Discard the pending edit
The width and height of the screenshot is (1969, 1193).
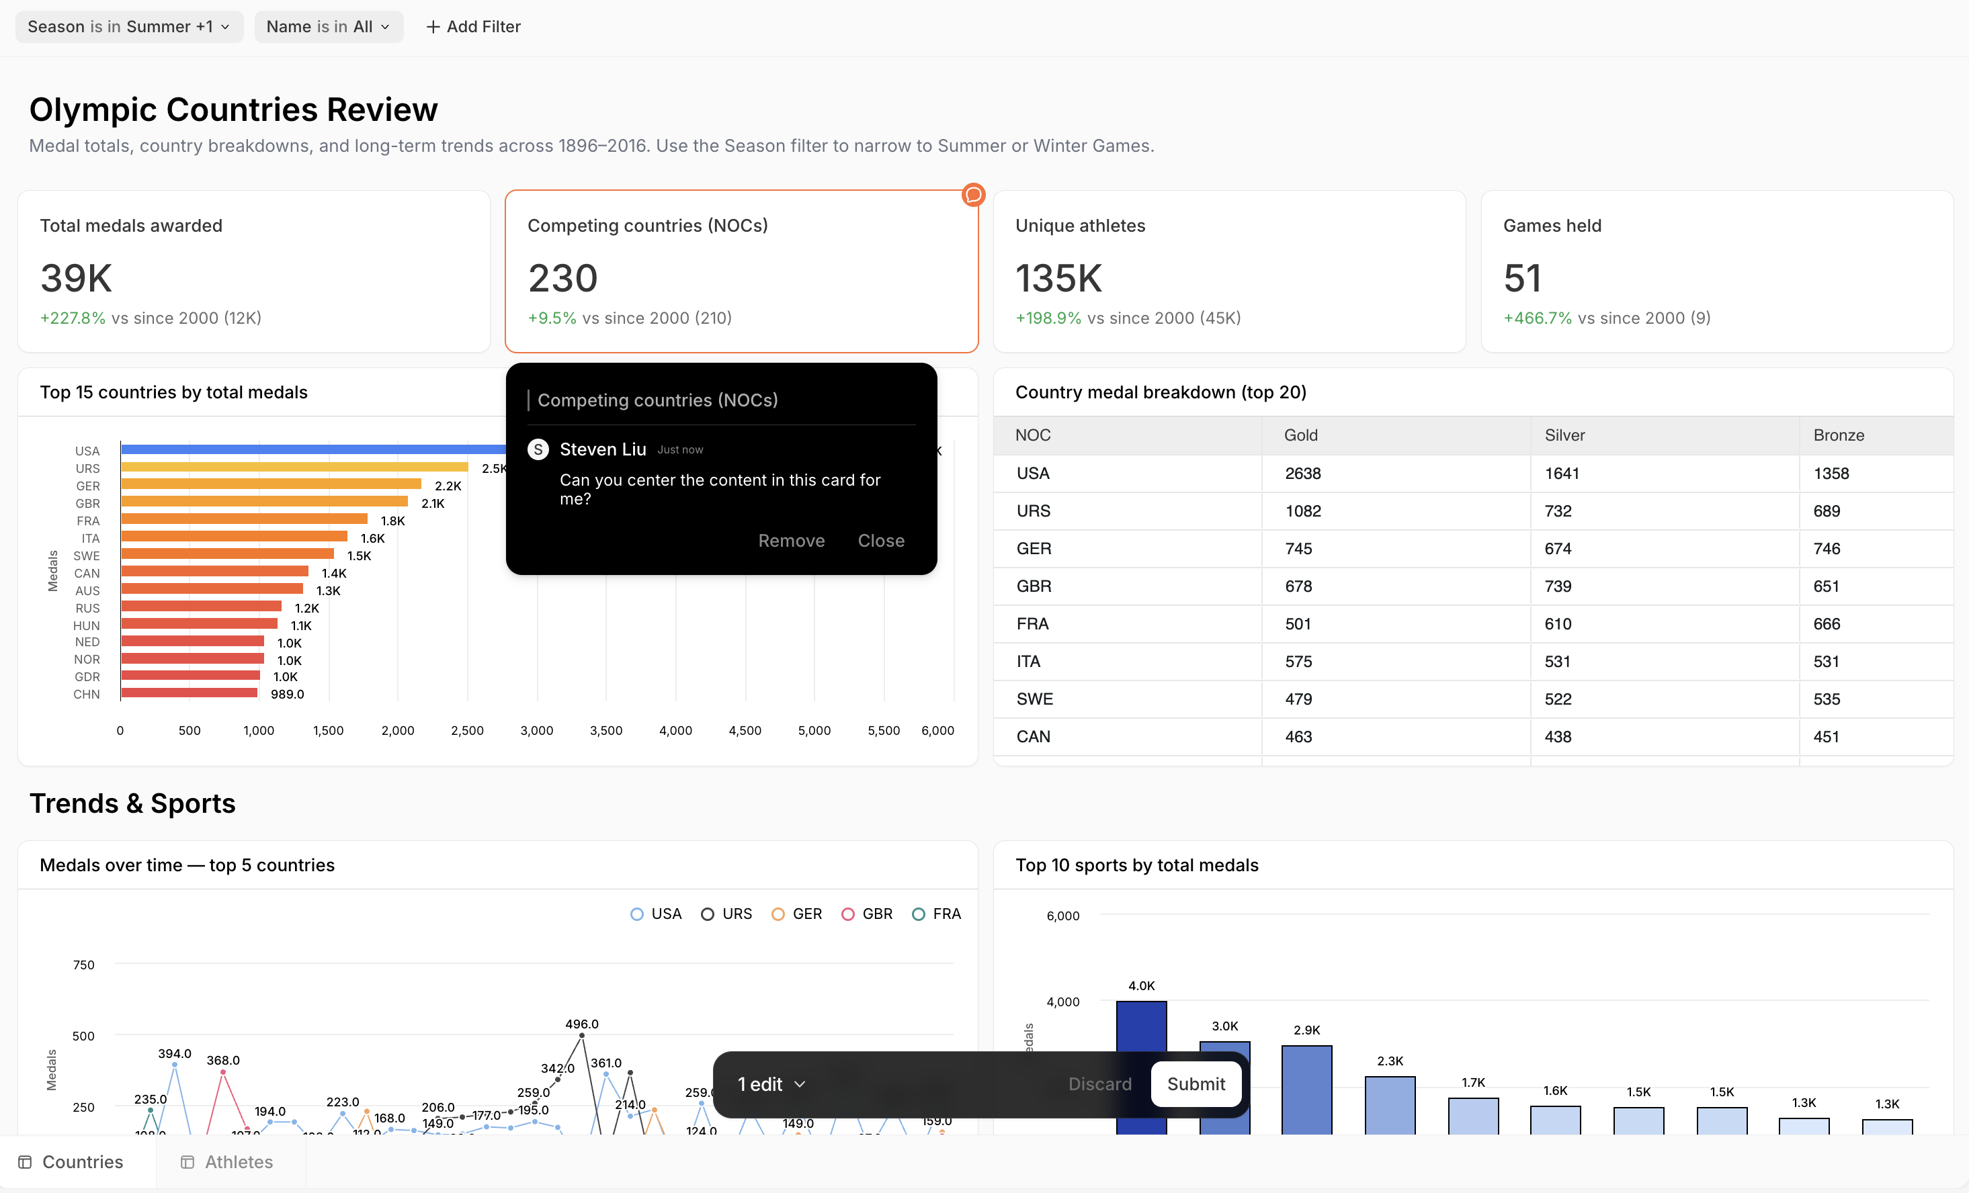click(x=1099, y=1084)
